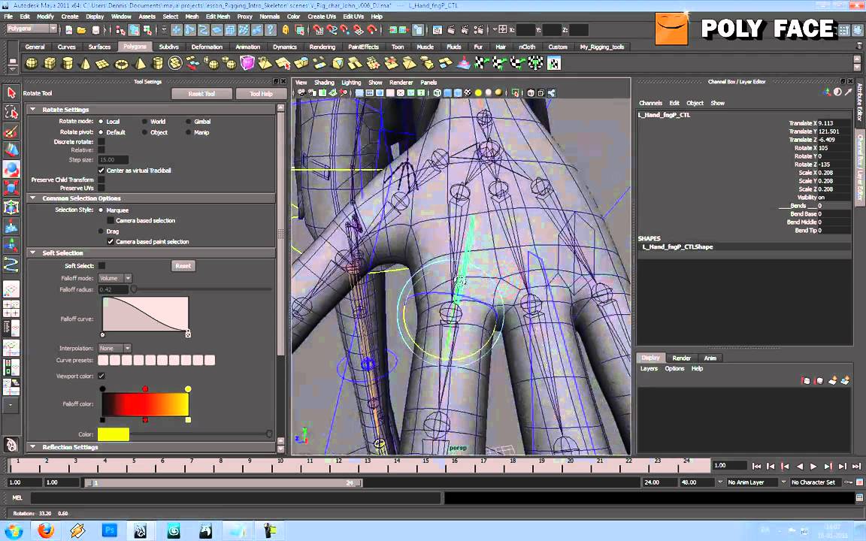The width and height of the screenshot is (866, 541).
Task: Open the Falloff mode Volume dropdown
Action: (x=116, y=278)
